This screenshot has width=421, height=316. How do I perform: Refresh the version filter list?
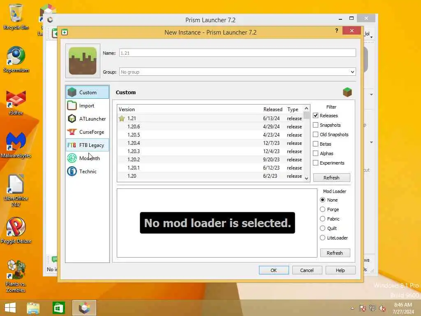[x=332, y=178]
